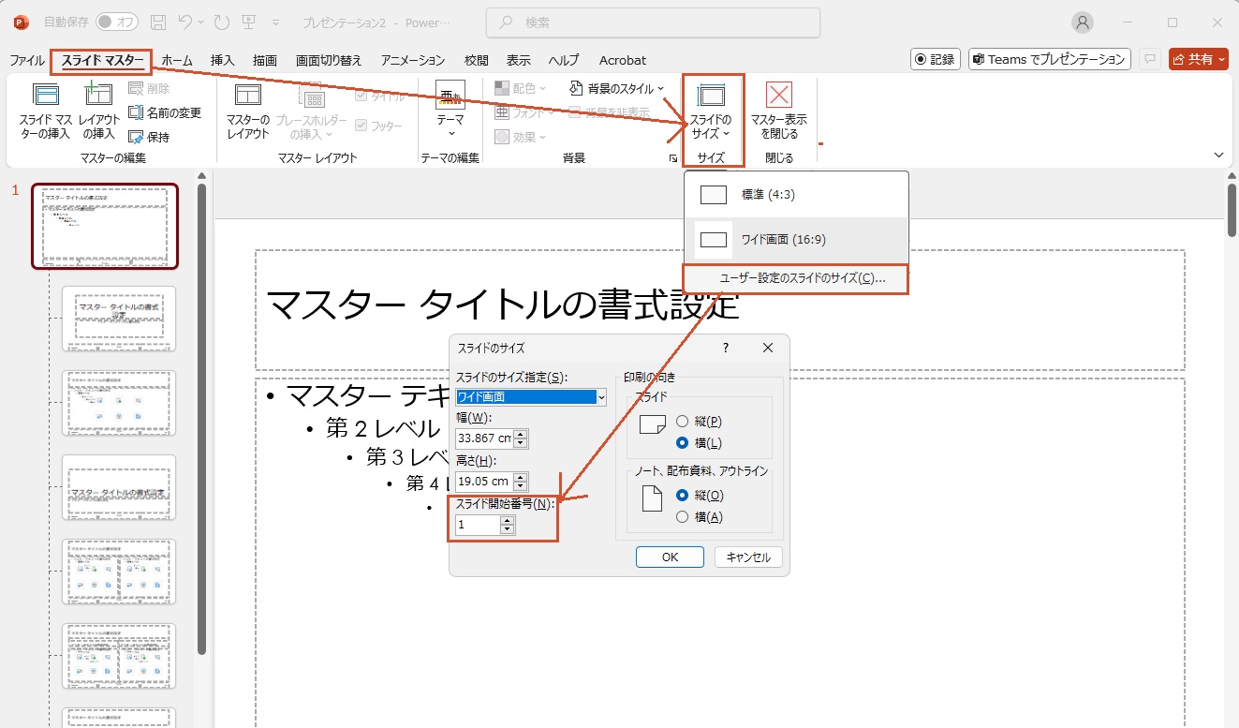This screenshot has width=1239, height=728.
Task: Open Custom Slide Size (ユーザー設定) option
Action: pos(796,278)
